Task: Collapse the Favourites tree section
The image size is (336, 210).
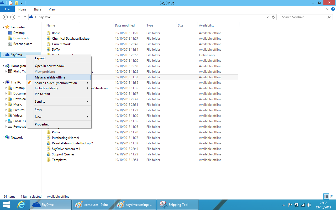Action: coord(3,27)
